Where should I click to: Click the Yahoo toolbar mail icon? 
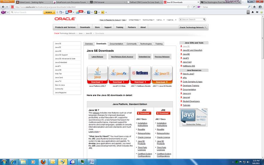tap(67, 12)
